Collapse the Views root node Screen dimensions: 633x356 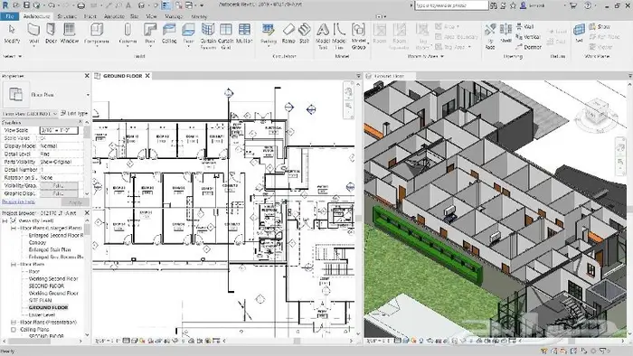tap(5, 221)
